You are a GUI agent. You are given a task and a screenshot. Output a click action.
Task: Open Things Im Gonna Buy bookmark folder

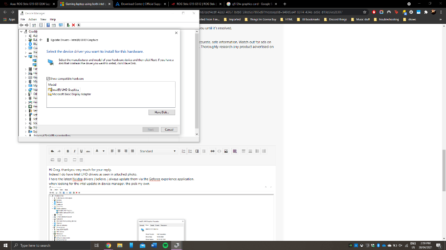point(260,20)
